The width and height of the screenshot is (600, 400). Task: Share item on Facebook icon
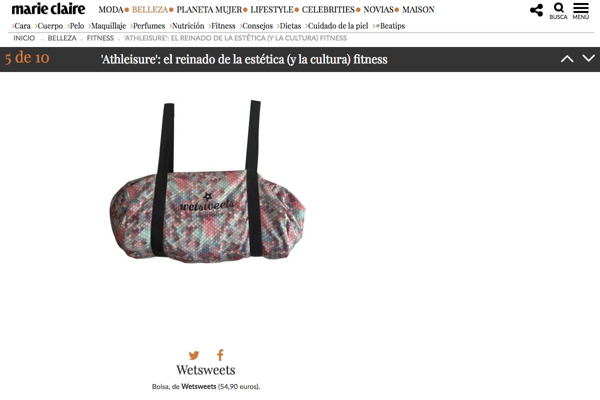220,355
